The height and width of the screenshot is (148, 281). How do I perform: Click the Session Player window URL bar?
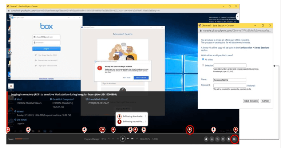click(x=123, y=11)
